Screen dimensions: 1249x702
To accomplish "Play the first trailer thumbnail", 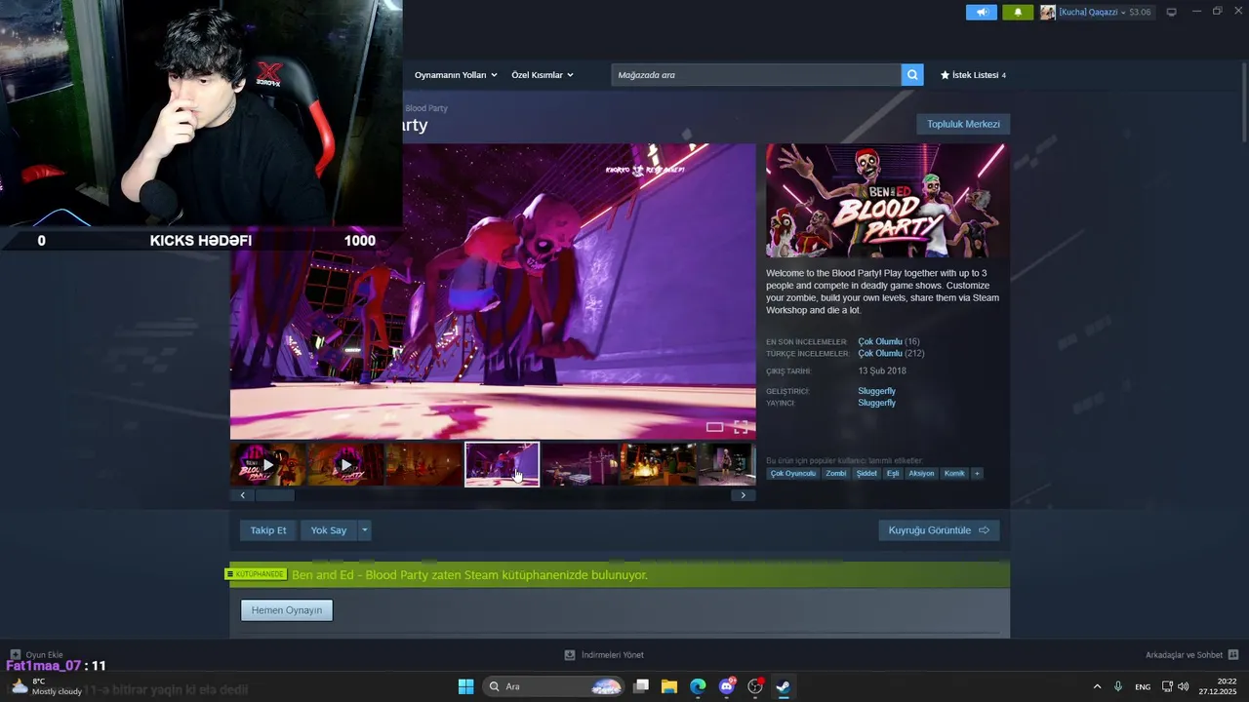I will pyautogui.click(x=267, y=465).
